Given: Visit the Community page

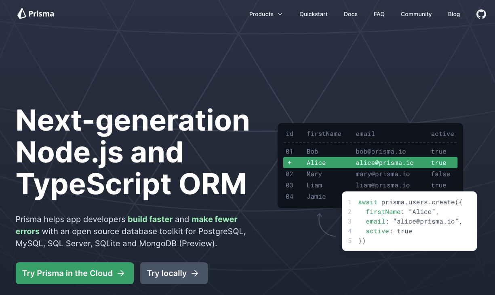Looking at the screenshot, I should pyautogui.click(x=416, y=14).
